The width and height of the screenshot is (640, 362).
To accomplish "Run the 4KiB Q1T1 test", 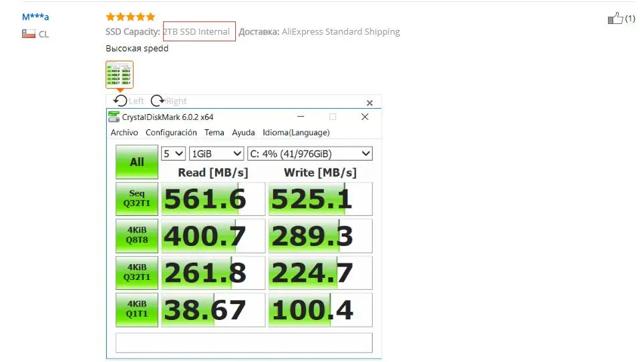I will pos(137,309).
